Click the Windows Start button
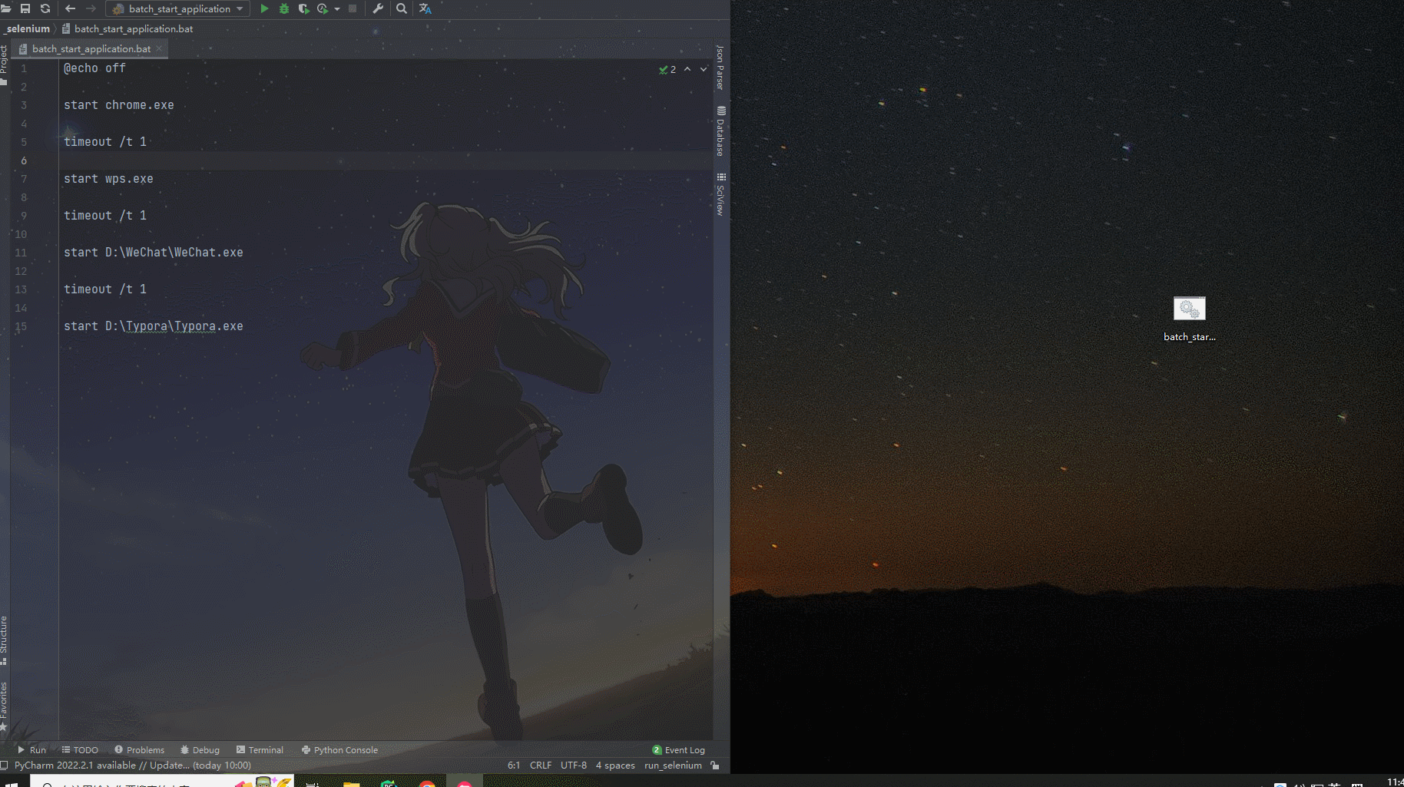The height and width of the screenshot is (787, 1404). [12, 782]
